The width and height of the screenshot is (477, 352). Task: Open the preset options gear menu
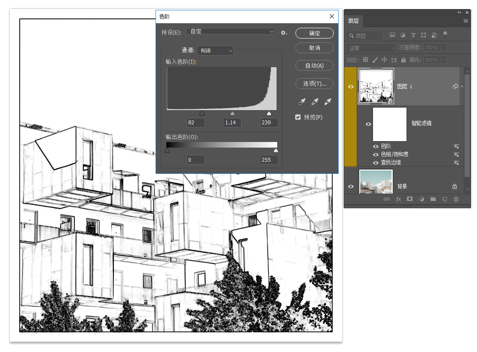coord(284,33)
